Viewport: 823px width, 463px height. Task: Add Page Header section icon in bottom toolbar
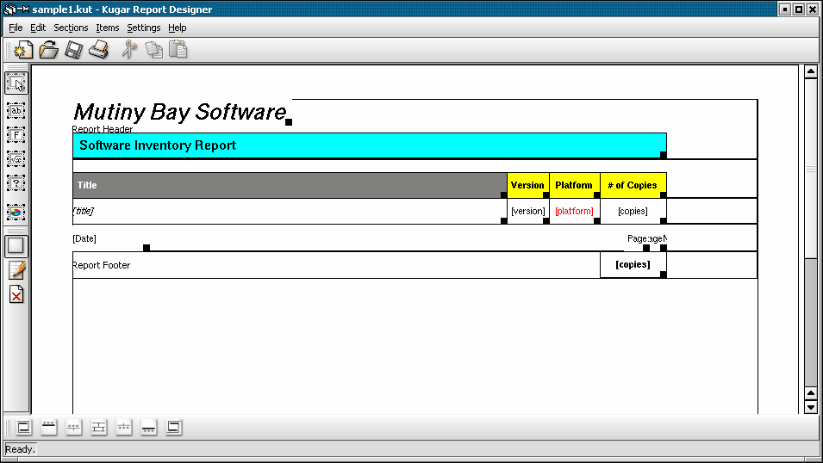click(49, 428)
